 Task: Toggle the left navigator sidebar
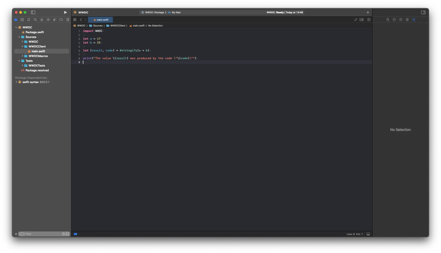pos(33,13)
